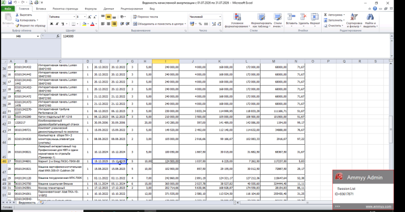Select the Ведомость sheet tab
This screenshot has height=212, width=405.
pyautogui.click(x=27, y=203)
